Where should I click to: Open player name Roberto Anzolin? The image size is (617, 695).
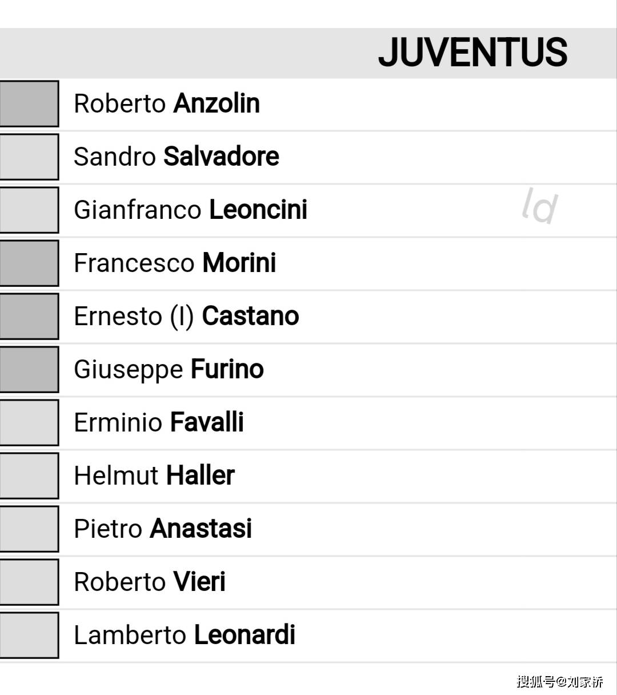point(167,103)
